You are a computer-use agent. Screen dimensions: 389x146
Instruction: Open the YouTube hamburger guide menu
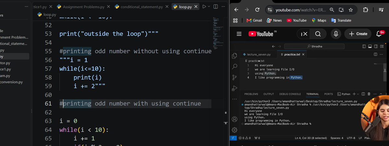239,34
